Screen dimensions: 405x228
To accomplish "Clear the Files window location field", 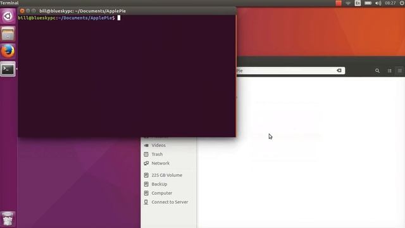I will (339, 70).
